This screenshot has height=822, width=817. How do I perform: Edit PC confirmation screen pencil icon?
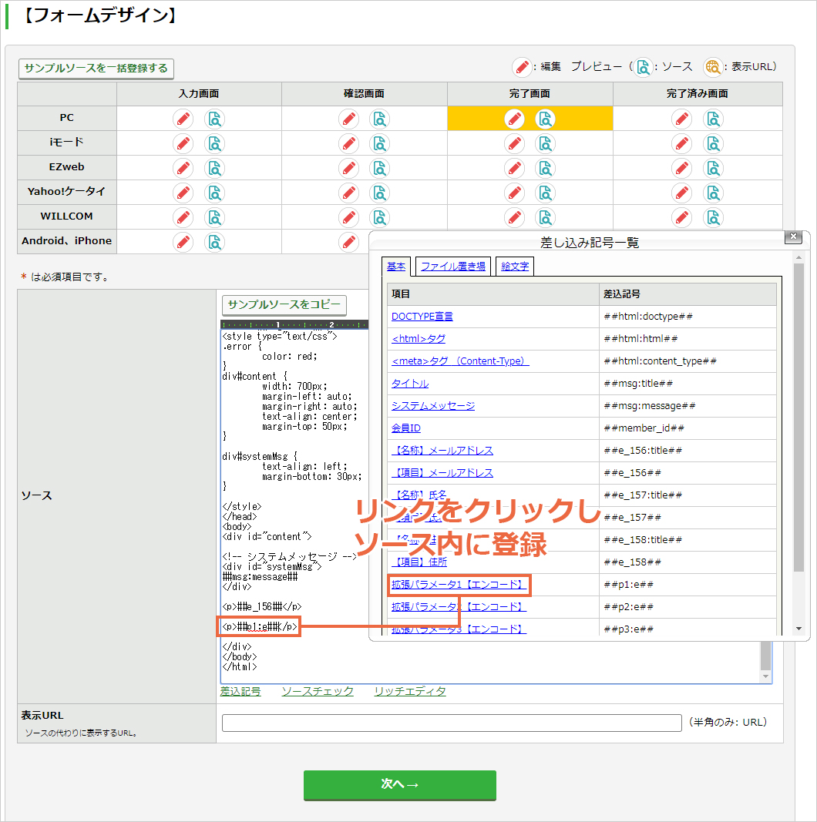click(x=348, y=119)
